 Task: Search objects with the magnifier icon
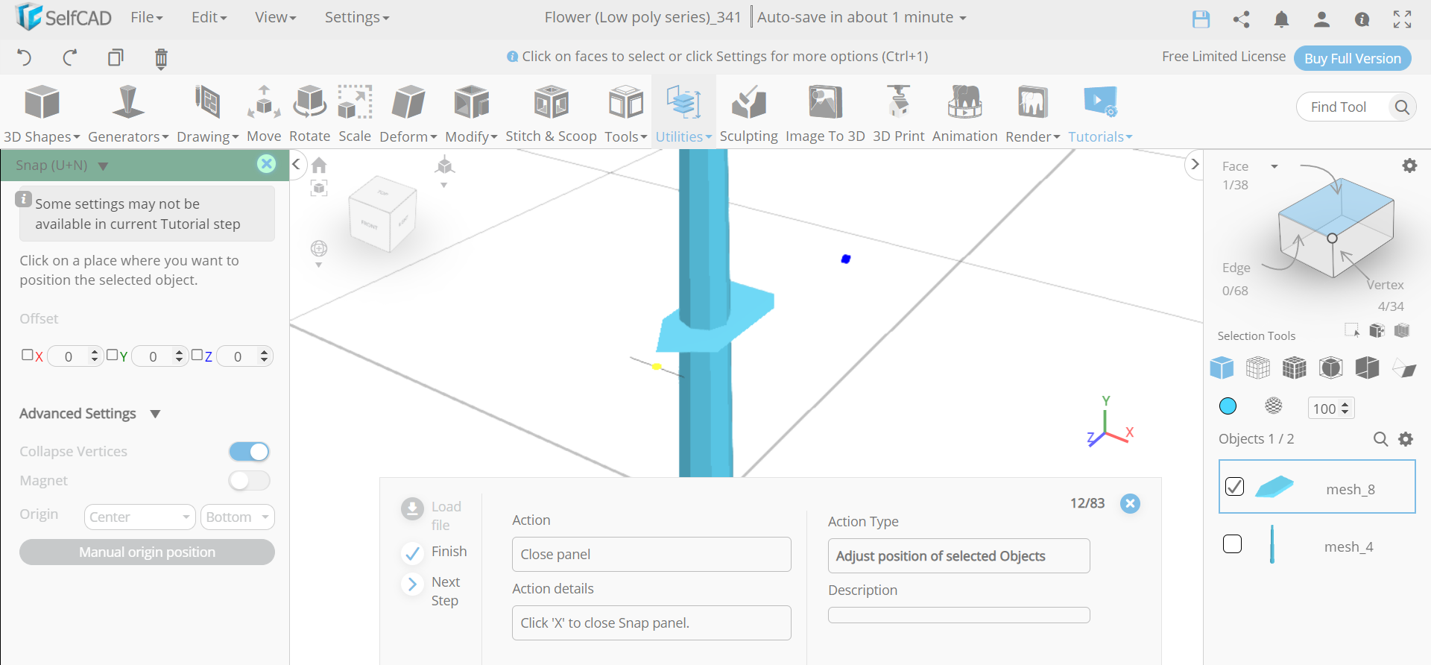pyautogui.click(x=1380, y=439)
